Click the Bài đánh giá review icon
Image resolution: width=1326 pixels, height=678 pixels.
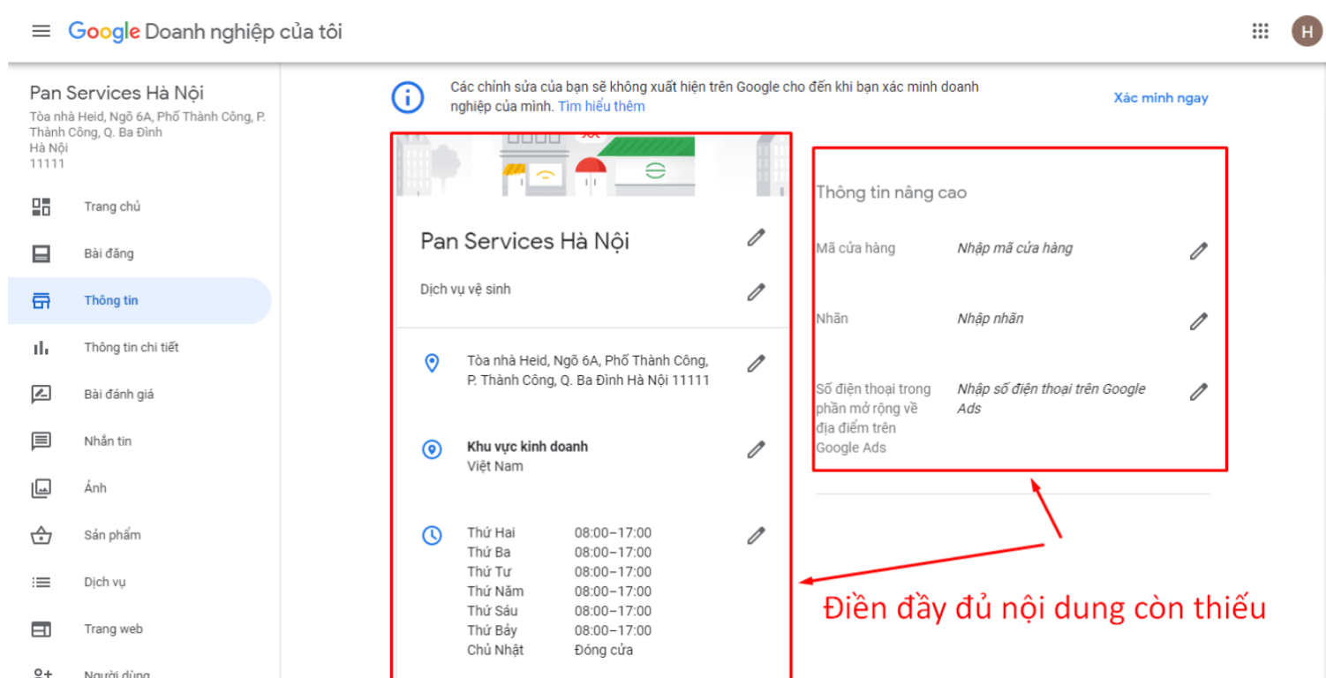tap(41, 395)
